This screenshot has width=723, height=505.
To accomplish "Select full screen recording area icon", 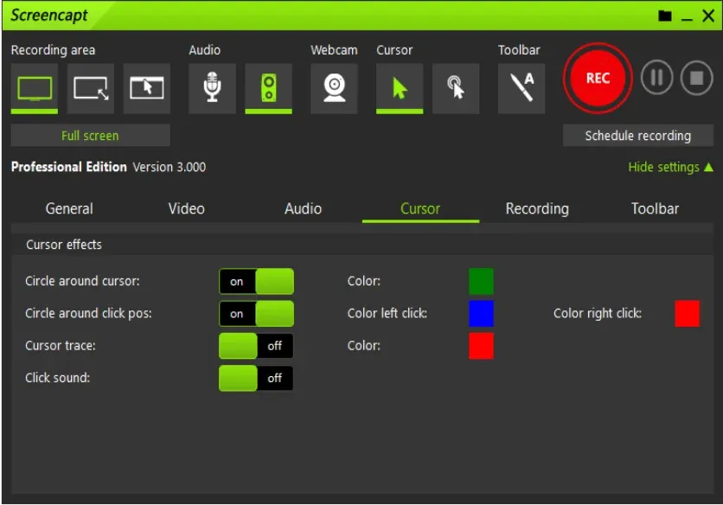I will 35,88.
